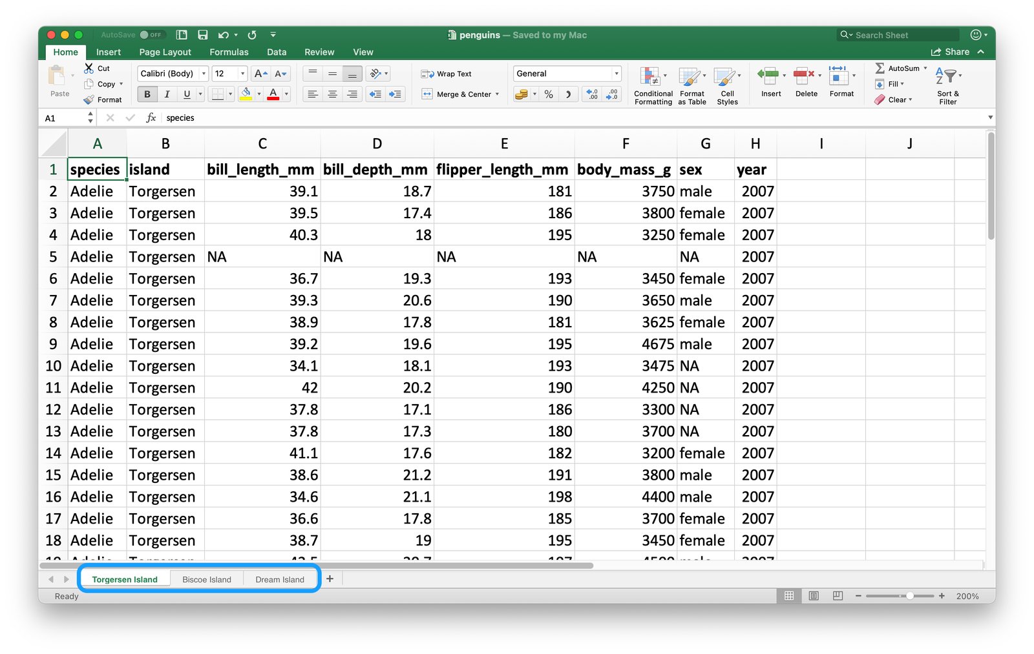Image resolution: width=1034 pixels, height=654 pixels.
Task: Toggle Underline formatting
Action: tap(187, 94)
